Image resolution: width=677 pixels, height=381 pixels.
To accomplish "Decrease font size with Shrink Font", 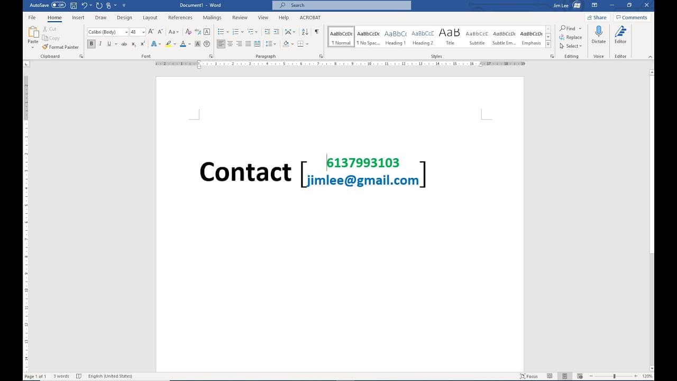I will tap(160, 32).
